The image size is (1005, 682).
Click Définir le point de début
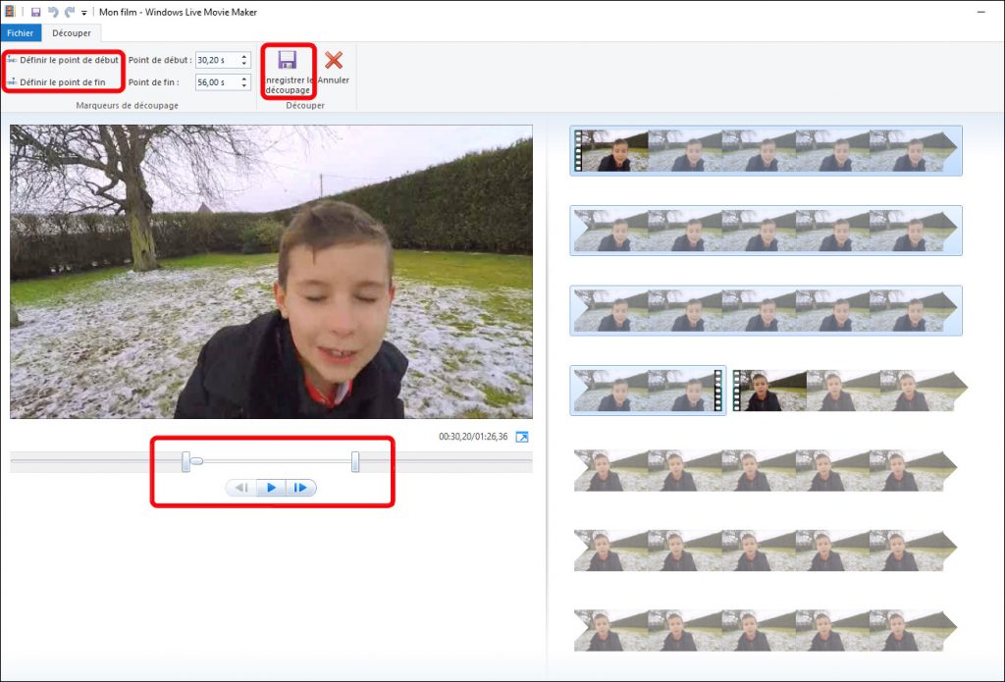coord(63,60)
